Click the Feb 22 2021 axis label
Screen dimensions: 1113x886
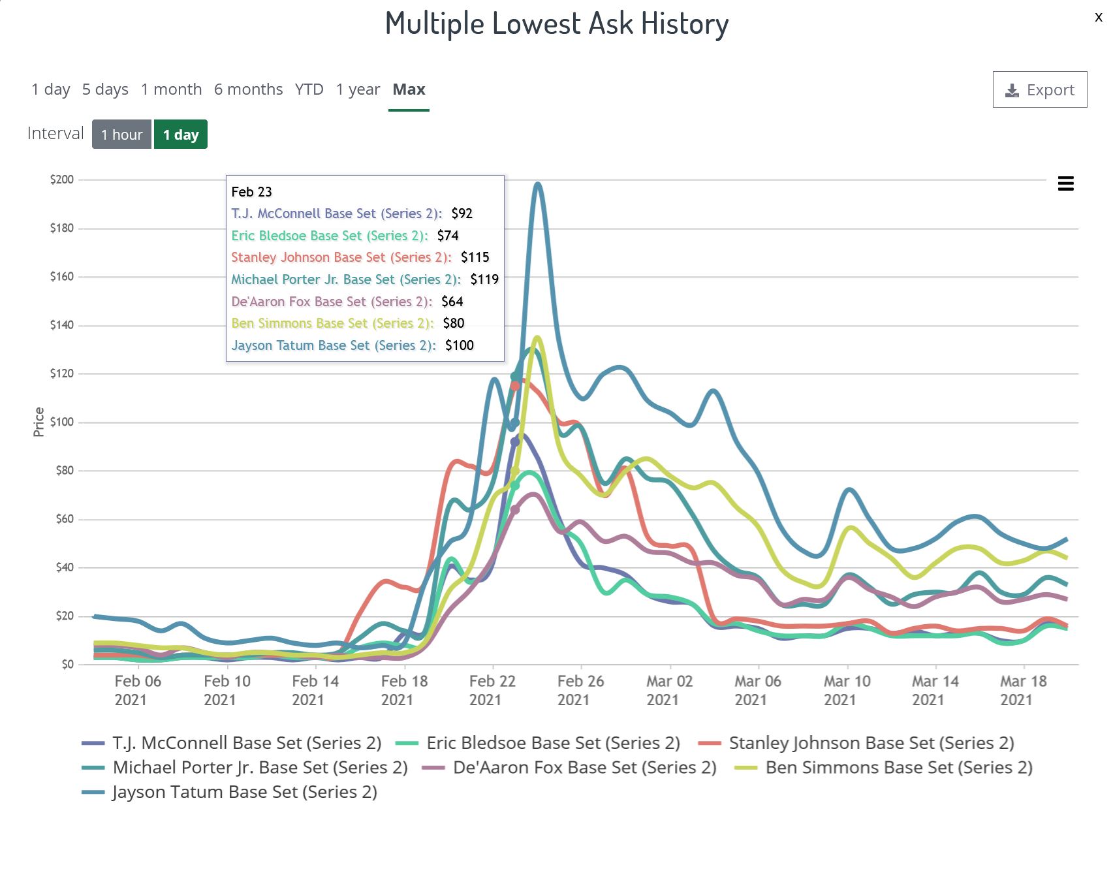click(x=492, y=690)
